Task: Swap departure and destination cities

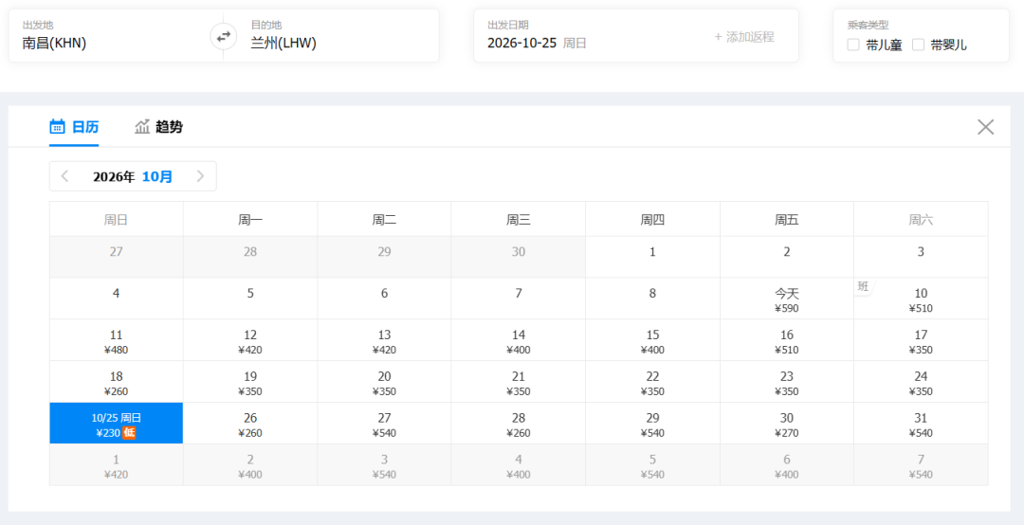Action: pyautogui.click(x=224, y=37)
